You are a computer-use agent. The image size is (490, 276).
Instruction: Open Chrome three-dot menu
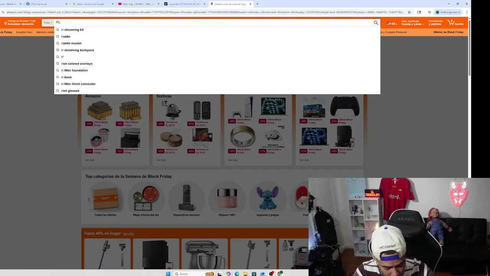pos(467,12)
